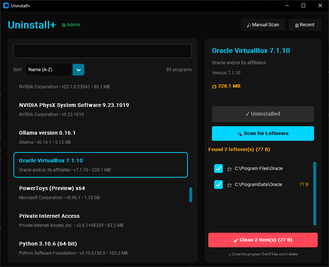The image size is (329, 267).
Task: Select Private Internet Access entry
Action: (x=101, y=220)
